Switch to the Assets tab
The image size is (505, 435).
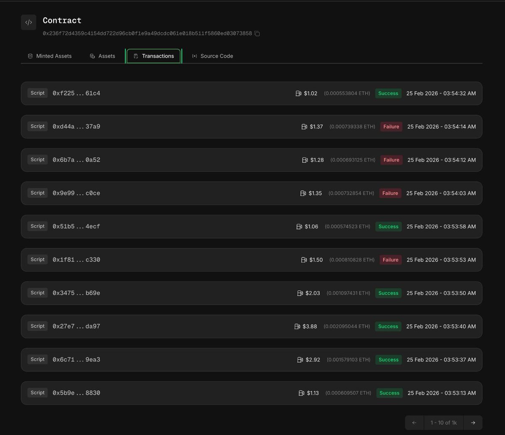[102, 56]
